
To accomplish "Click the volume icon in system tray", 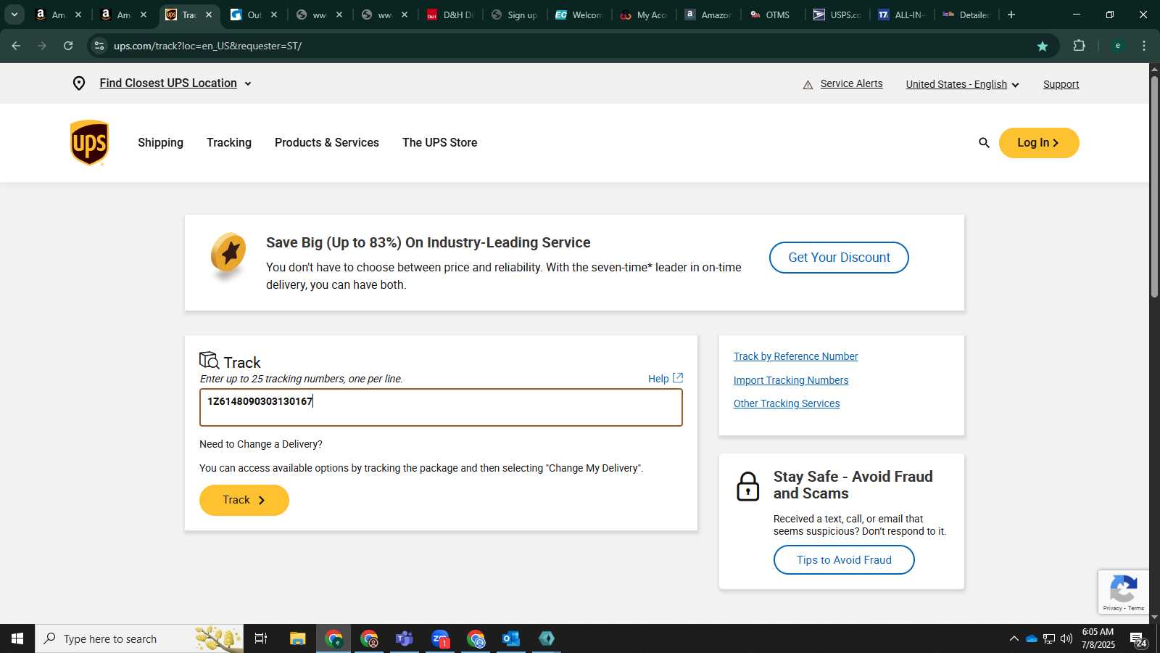I will click(x=1066, y=638).
